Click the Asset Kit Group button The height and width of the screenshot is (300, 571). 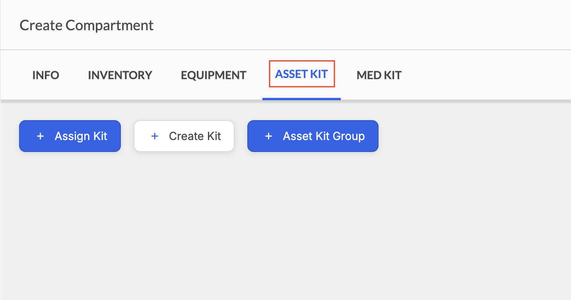click(313, 136)
